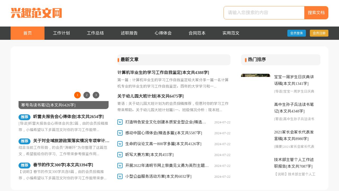The image size is (339, 191).
Task: Open 关于幼儿园大班计划[本文共6475字] article title
Action: coord(150,96)
